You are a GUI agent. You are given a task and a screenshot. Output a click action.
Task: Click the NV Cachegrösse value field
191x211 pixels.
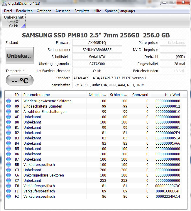pos(173,50)
